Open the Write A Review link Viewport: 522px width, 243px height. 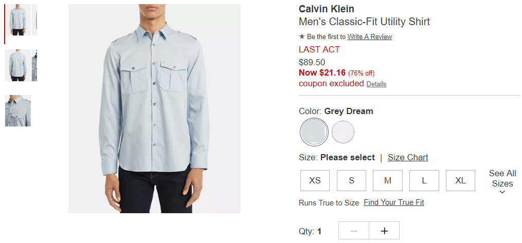(x=369, y=37)
